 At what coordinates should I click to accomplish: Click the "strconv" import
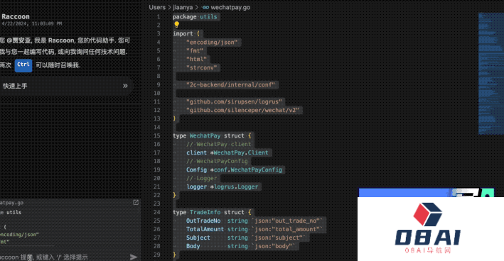point(202,67)
